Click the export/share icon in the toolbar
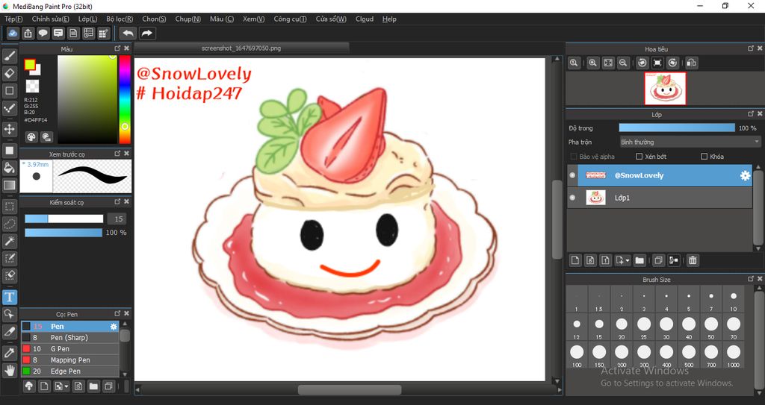This screenshot has width=765, height=405. (x=28, y=33)
